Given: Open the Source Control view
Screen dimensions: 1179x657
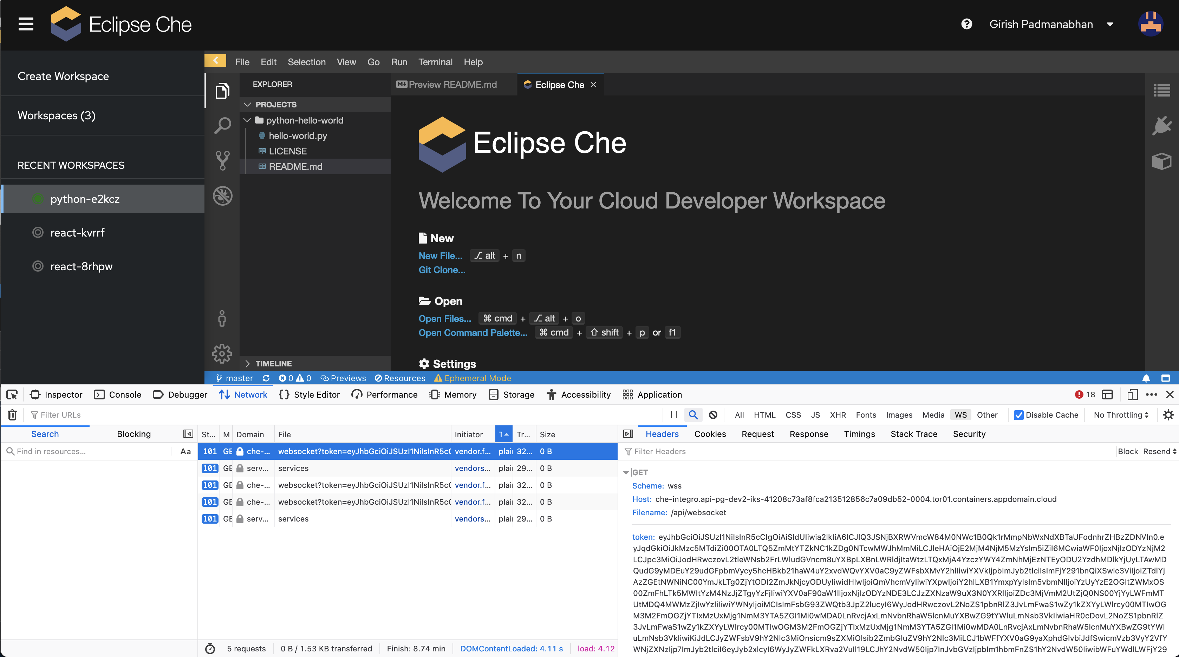Looking at the screenshot, I should [x=222, y=160].
